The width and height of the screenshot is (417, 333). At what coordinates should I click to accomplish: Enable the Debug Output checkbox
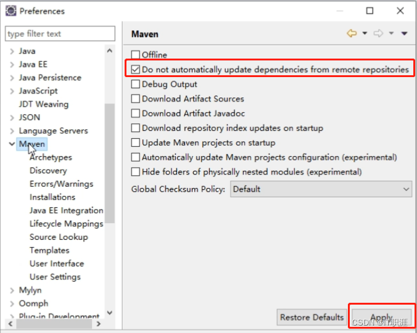coord(135,84)
